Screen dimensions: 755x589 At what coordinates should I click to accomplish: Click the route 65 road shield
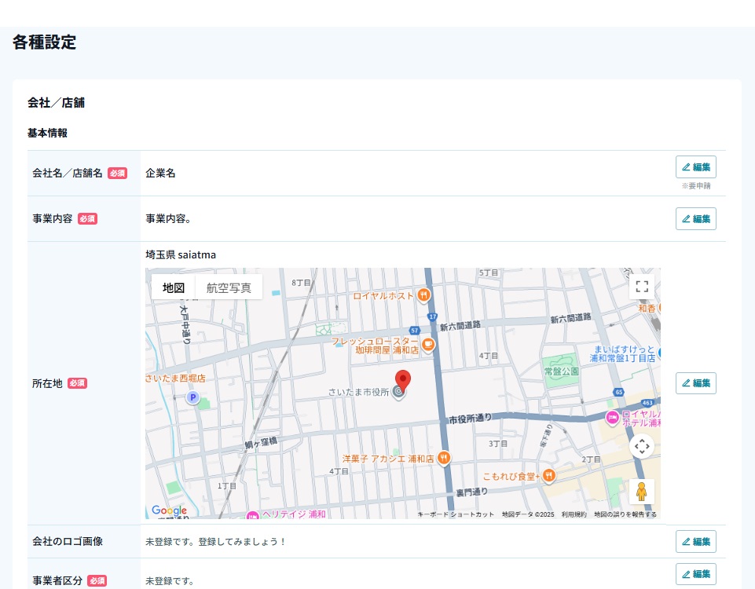pyautogui.click(x=619, y=392)
